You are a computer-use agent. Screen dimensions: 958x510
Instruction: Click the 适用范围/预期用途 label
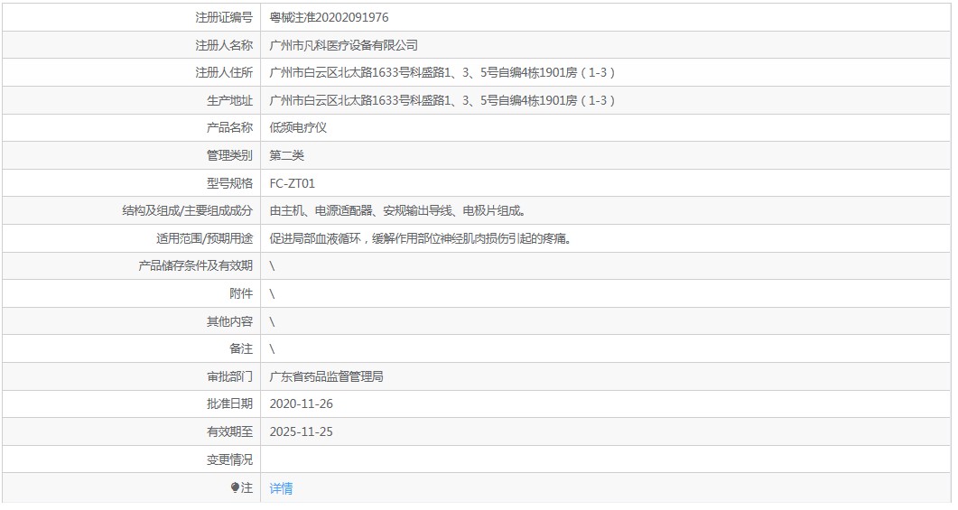click(x=204, y=238)
